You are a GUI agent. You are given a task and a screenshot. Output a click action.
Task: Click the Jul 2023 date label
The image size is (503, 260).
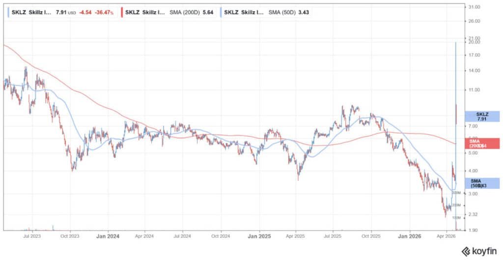pyautogui.click(x=32, y=236)
